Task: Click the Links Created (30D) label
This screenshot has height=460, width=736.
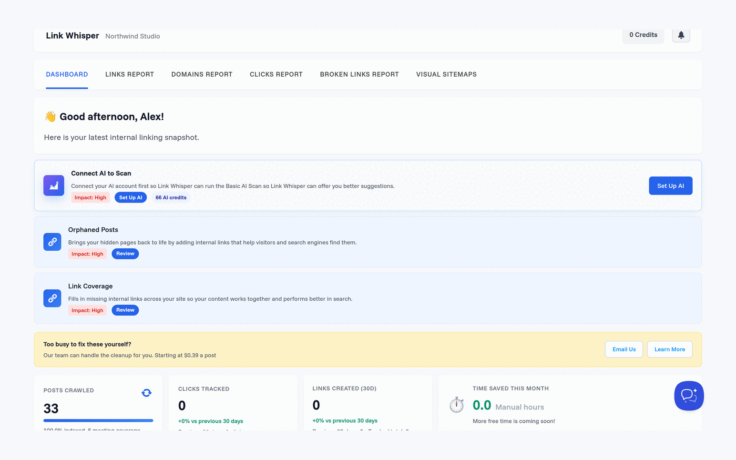Action: pyautogui.click(x=344, y=388)
